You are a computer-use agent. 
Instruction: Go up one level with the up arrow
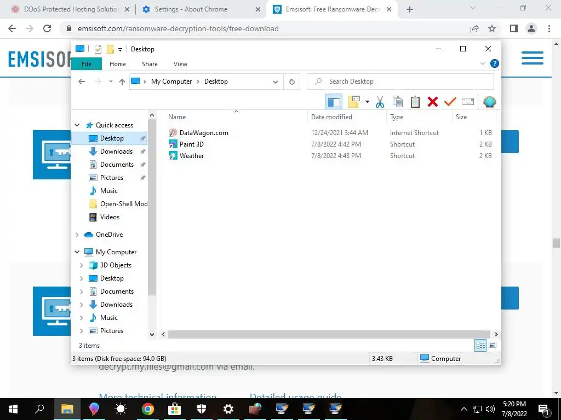click(x=122, y=82)
